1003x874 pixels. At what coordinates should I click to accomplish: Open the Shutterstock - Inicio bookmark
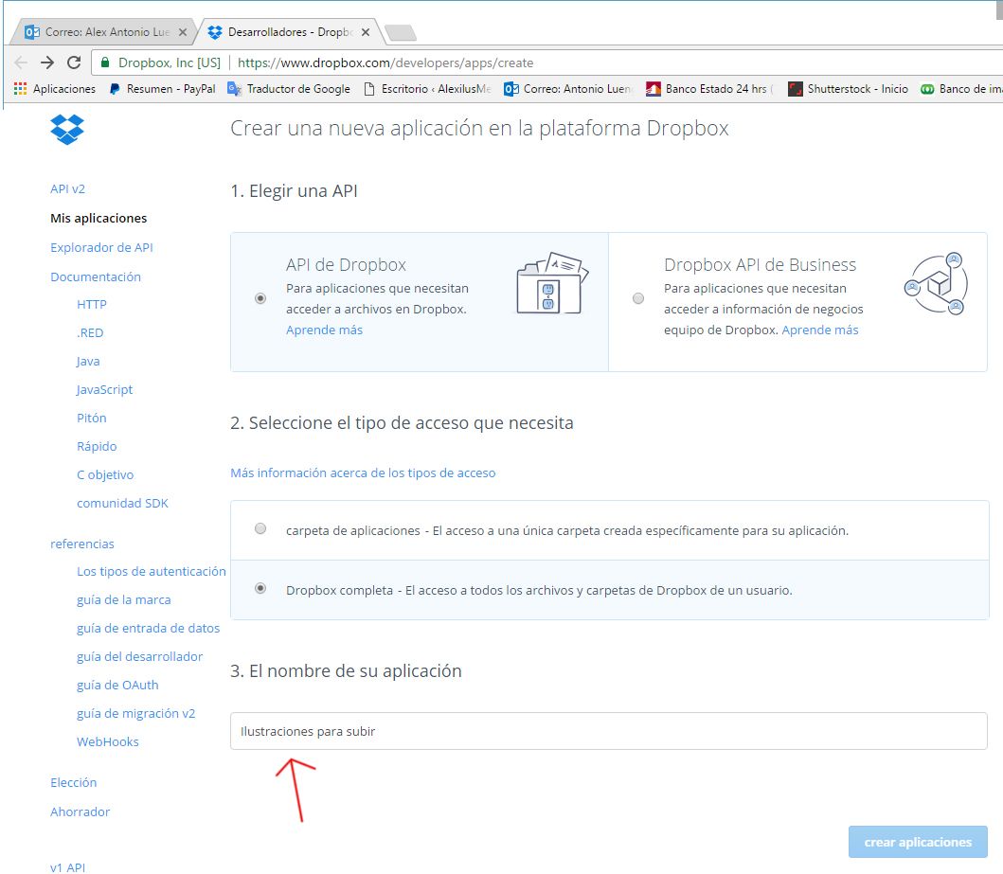point(849,89)
